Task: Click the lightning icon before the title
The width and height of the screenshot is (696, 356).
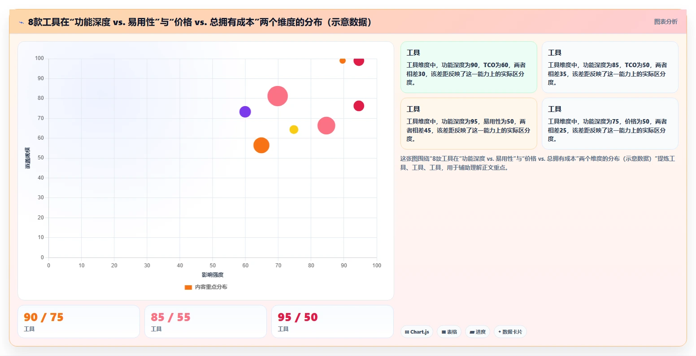Action: (21, 22)
